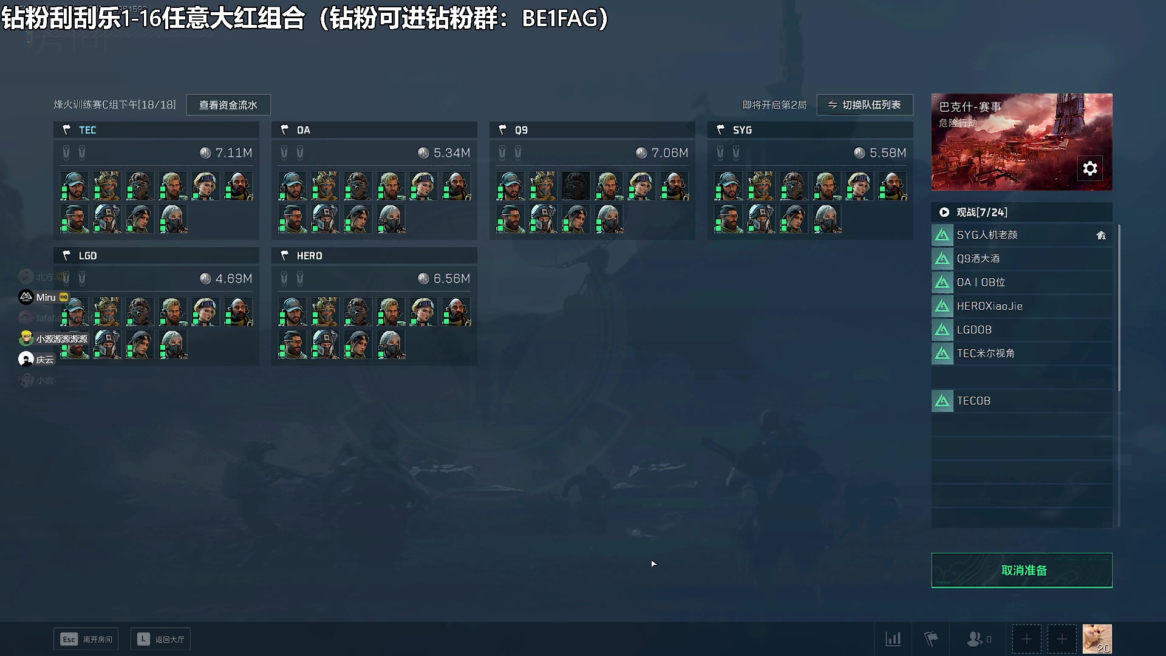Click the player avatar in bottom corner
Screen dimensions: 1166x656
1097,639
